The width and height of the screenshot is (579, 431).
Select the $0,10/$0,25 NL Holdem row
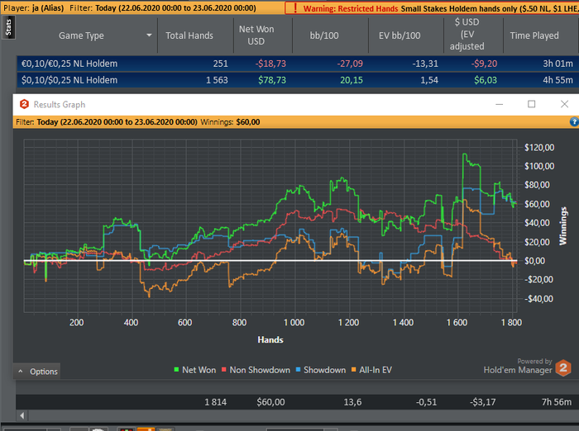tap(297, 80)
